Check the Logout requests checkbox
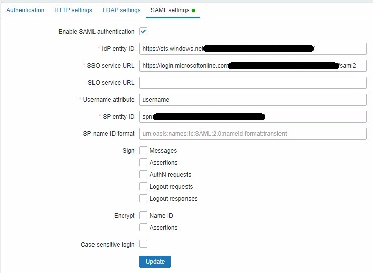This screenshot has height=273, width=373. (143, 186)
